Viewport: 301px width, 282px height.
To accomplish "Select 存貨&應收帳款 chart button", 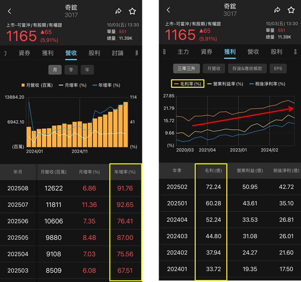I will tap(247, 68).
